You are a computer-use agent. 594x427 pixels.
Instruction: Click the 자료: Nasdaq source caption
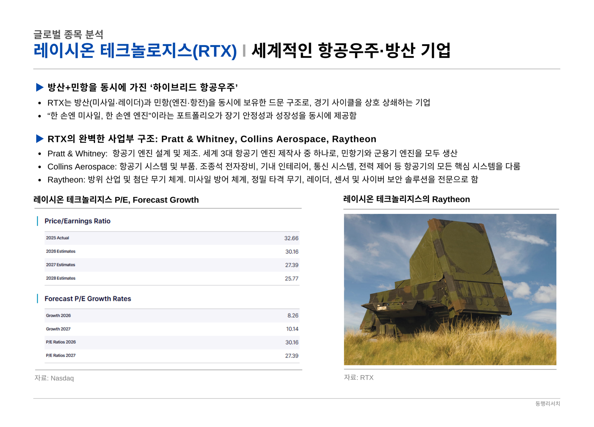[54, 378]
